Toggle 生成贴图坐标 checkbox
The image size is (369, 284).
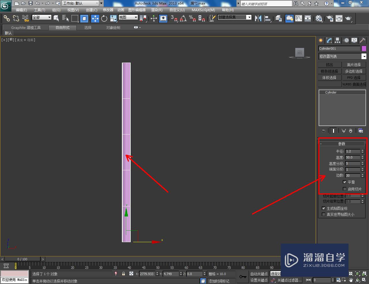pyautogui.click(x=323, y=208)
